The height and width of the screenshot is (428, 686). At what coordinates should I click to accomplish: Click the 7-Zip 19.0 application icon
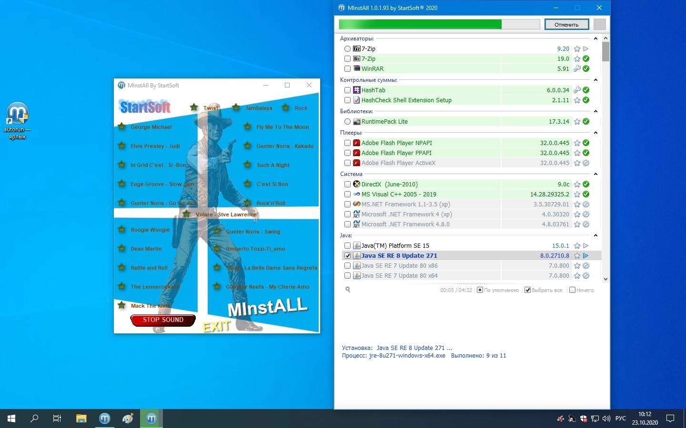(357, 58)
